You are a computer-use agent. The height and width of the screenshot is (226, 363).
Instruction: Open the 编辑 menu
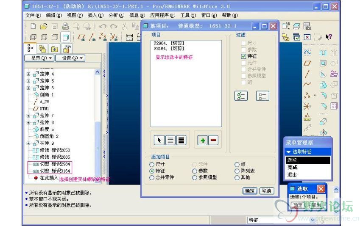coord(54,16)
